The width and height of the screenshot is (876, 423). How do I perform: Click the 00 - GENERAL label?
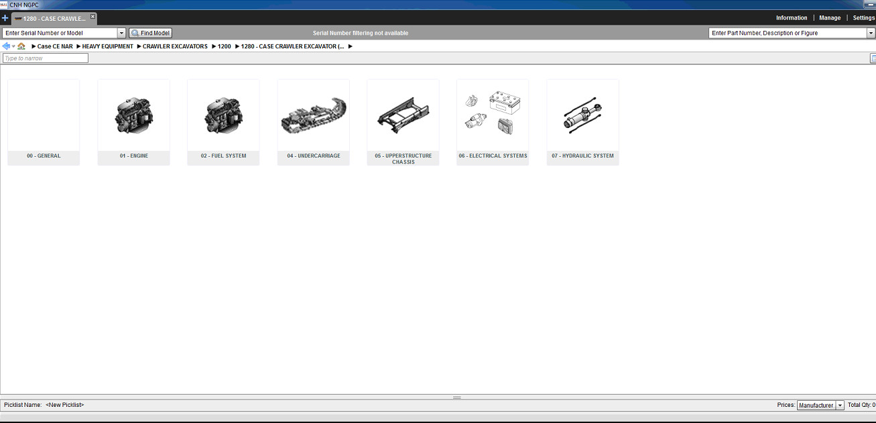coord(44,156)
